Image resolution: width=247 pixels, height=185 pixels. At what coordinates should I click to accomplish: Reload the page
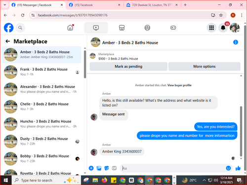pos(23,15)
